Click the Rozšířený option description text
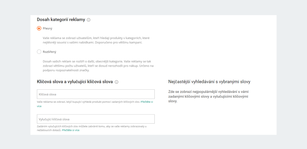The width and height of the screenshot is (307, 149). [98, 66]
